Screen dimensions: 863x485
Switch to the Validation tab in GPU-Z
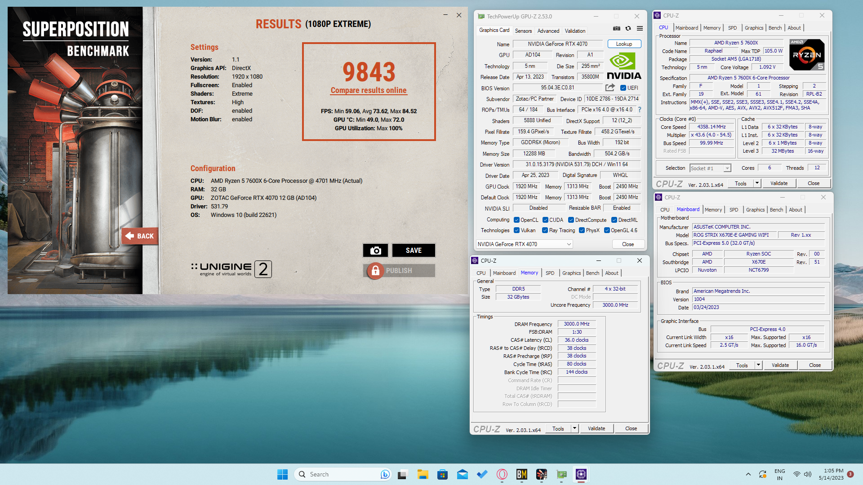pyautogui.click(x=575, y=31)
